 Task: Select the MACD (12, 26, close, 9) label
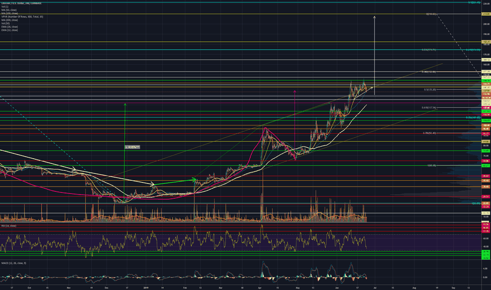point(14,263)
